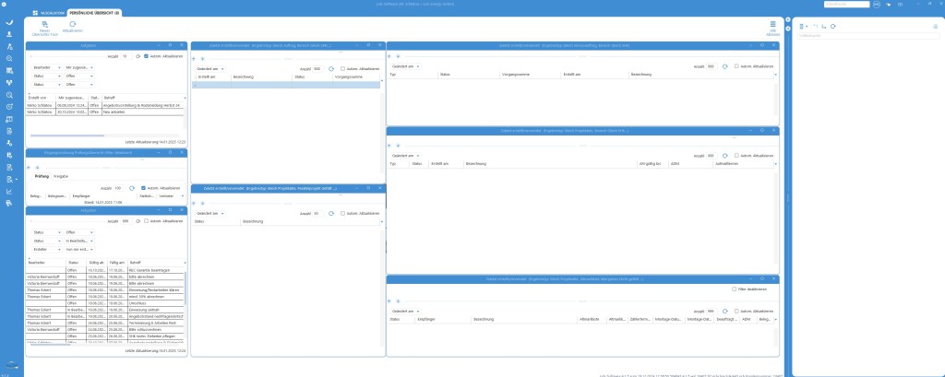This screenshot has height=377, width=945.
Task: Click the clock icon in the left sidebar
Action: tap(9, 106)
